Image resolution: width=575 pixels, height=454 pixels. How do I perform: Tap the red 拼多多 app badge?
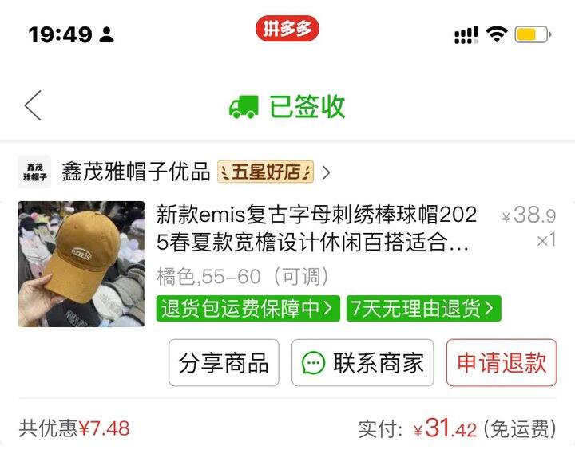[287, 28]
